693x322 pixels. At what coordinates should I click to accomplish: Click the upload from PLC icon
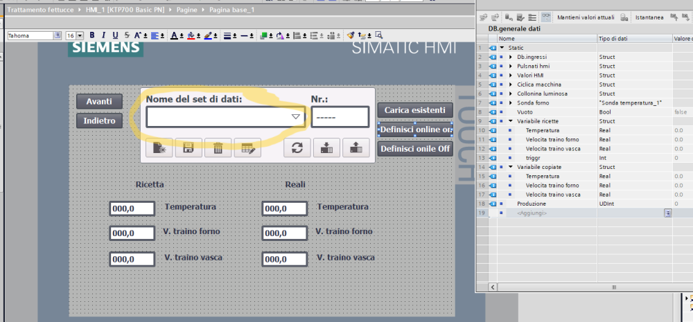pyautogui.click(x=356, y=147)
